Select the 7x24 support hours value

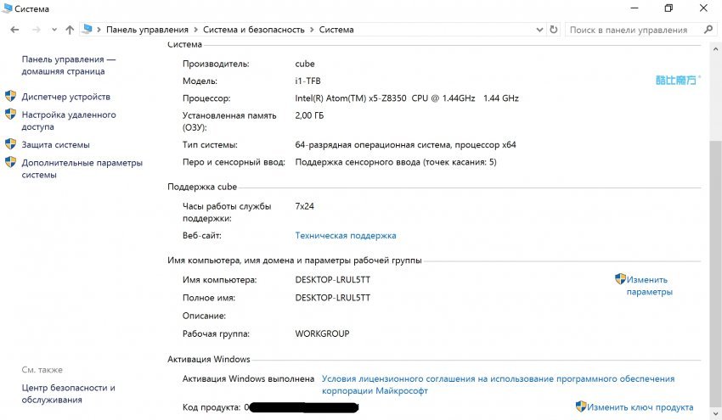pos(304,206)
